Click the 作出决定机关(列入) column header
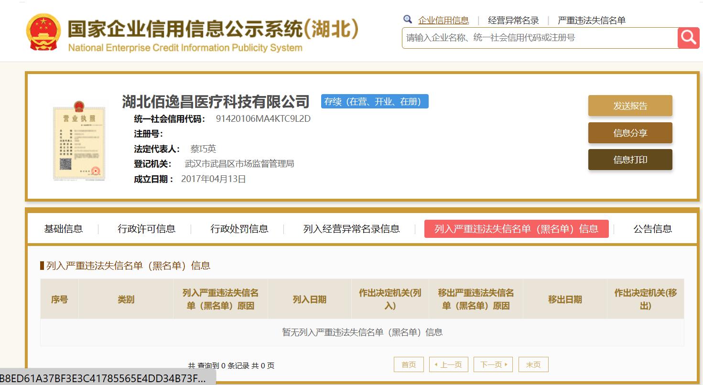This screenshot has width=703, height=385. [390, 299]
